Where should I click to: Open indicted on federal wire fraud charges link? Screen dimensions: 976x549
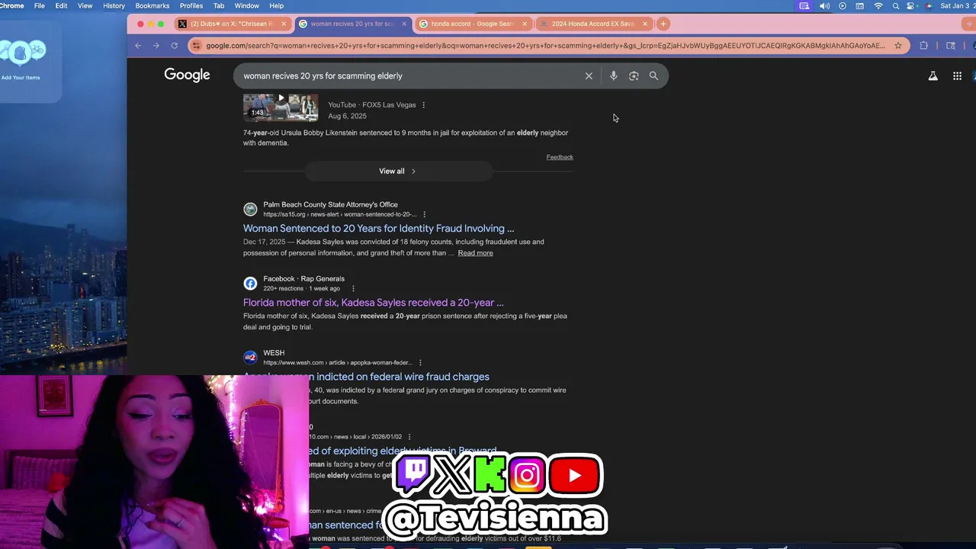(366, 377)
